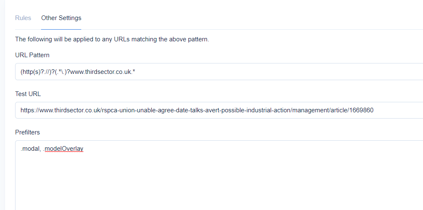The height and width of the screenshot is (210, 423).
Task: Click the .modal selector in Prefilters
Action: coord(29,149)
